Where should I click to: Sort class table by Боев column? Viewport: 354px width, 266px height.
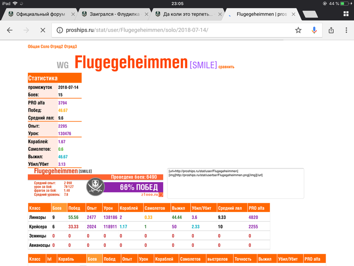(59, 208)
